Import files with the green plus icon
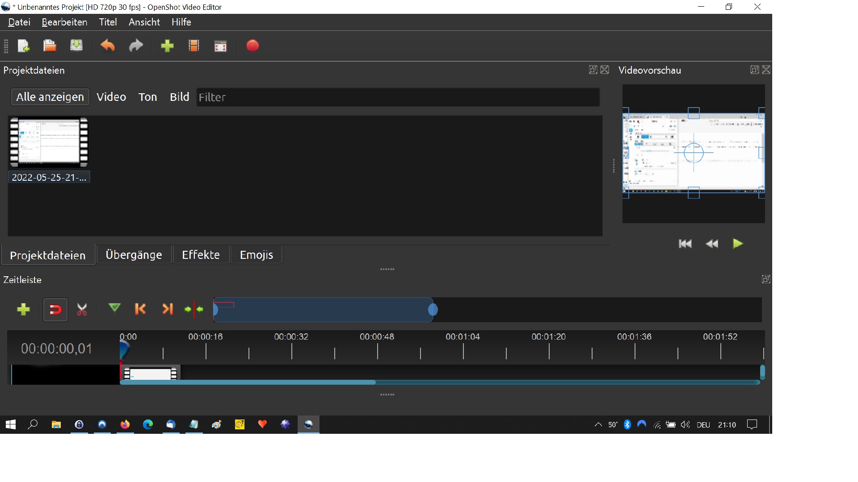This screenshot has height=482, width=858. click(x=167, y=46)
